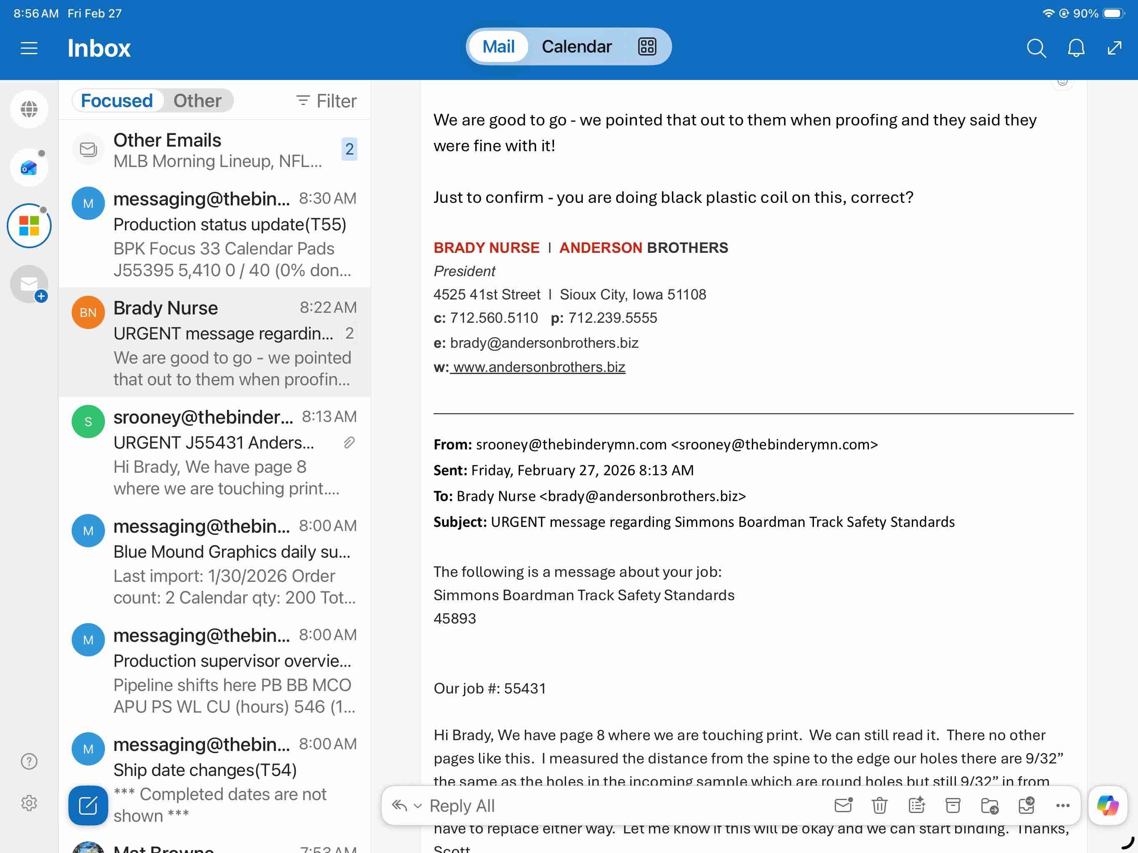Viewport: 1138px width, 853px height.
Task: Mark message as unread envelope icon
Action: [843, 805]
